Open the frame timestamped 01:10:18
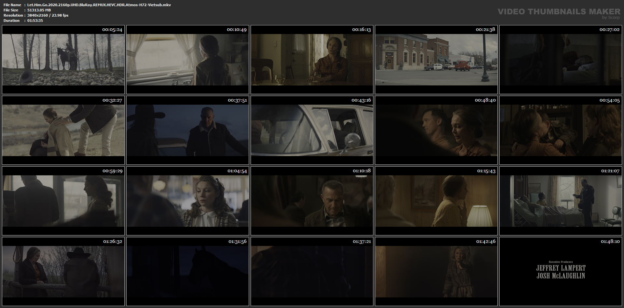This screenshot has width=624, height=308. click(312, 201)
